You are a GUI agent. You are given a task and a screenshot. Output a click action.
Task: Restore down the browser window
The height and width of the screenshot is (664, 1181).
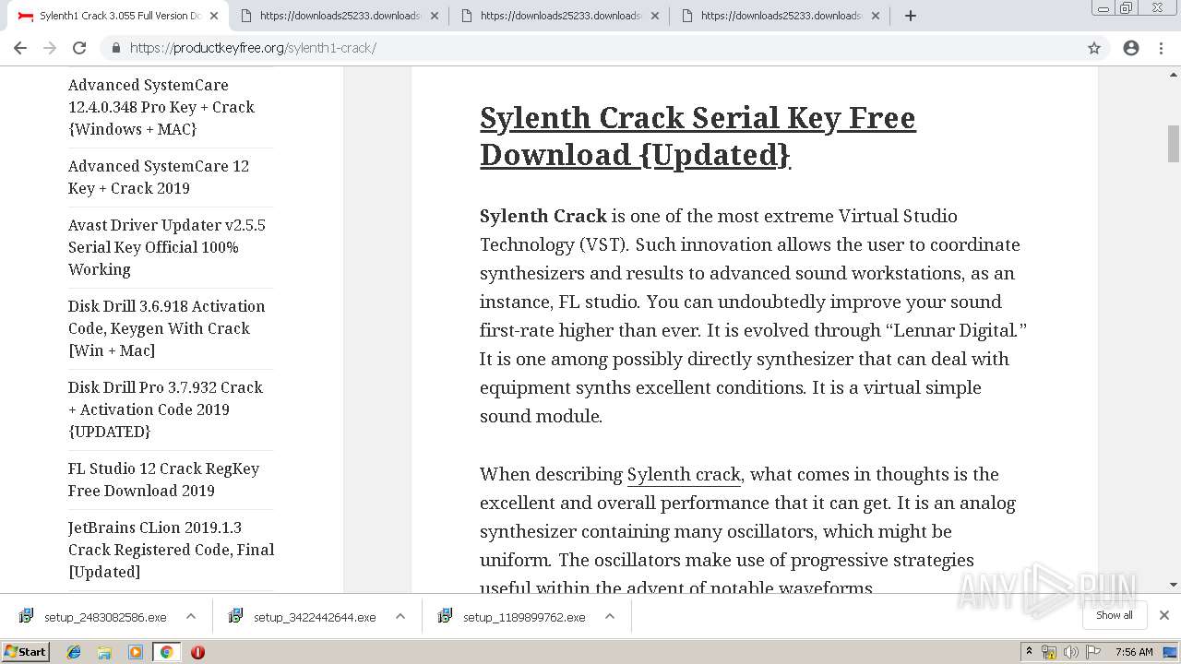[1127, 7]
